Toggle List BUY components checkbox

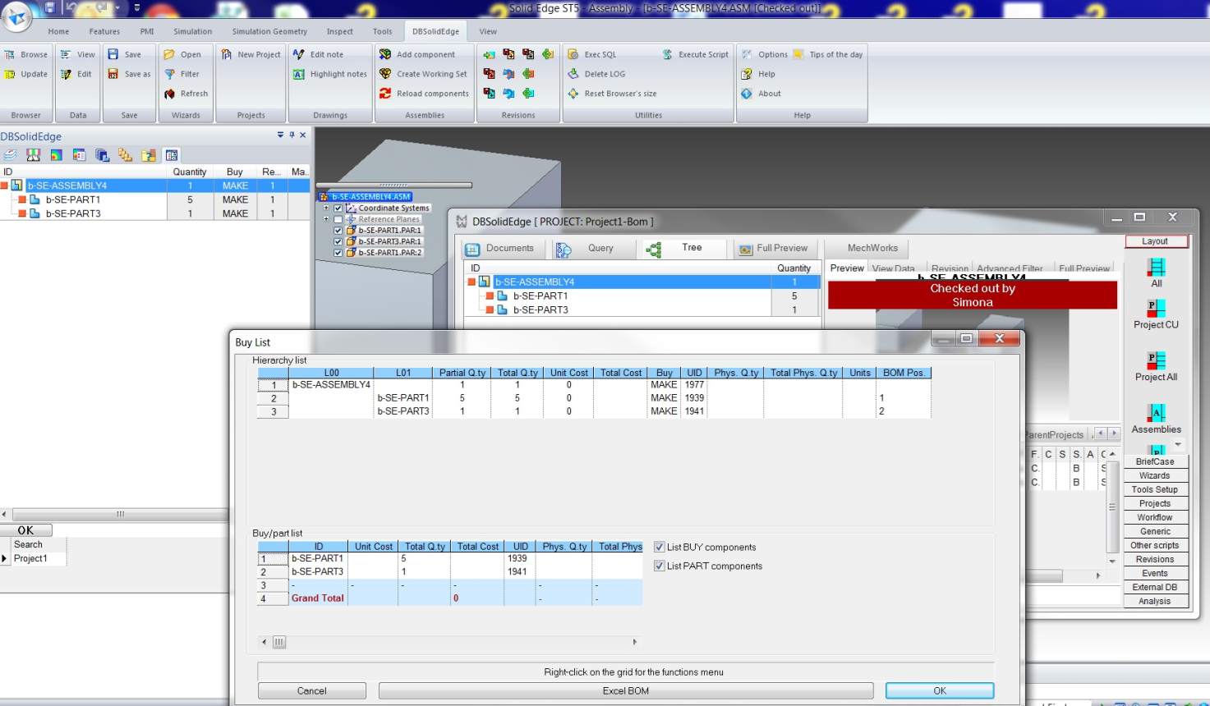pos(659,547)
